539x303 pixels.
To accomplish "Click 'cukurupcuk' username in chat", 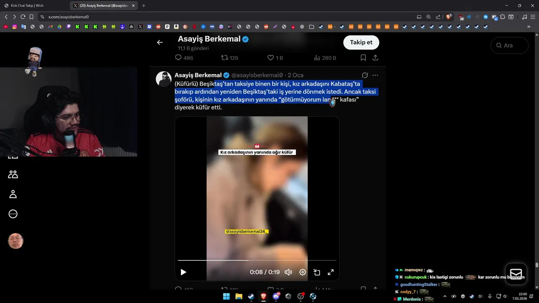I will 415,277.
